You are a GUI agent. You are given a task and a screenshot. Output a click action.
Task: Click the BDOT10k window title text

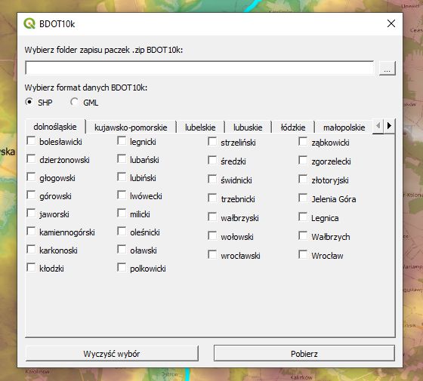[57, 24]
